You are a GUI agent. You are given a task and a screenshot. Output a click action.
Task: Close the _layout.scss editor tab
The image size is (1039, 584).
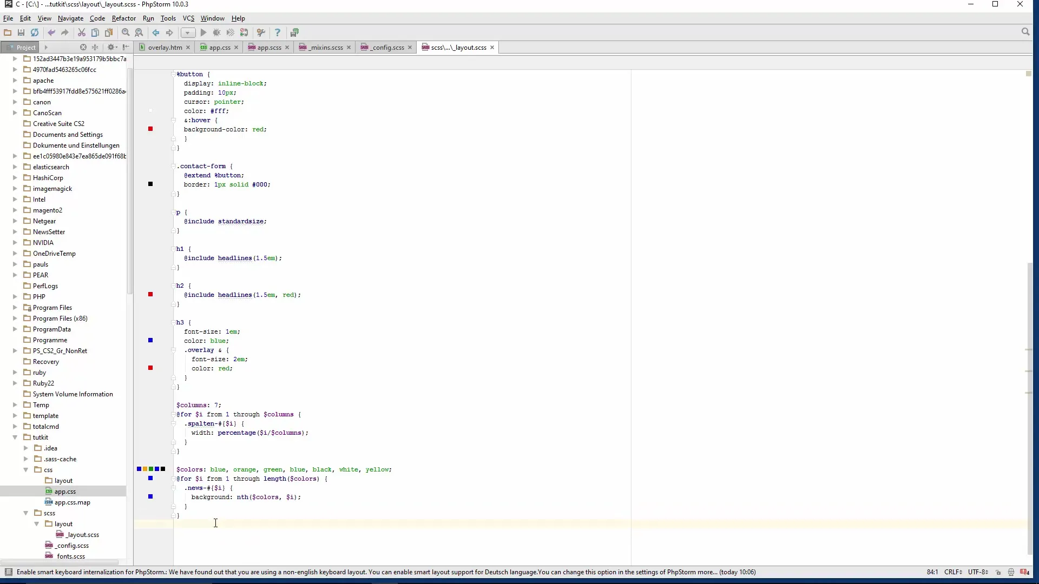click(492, 48)
